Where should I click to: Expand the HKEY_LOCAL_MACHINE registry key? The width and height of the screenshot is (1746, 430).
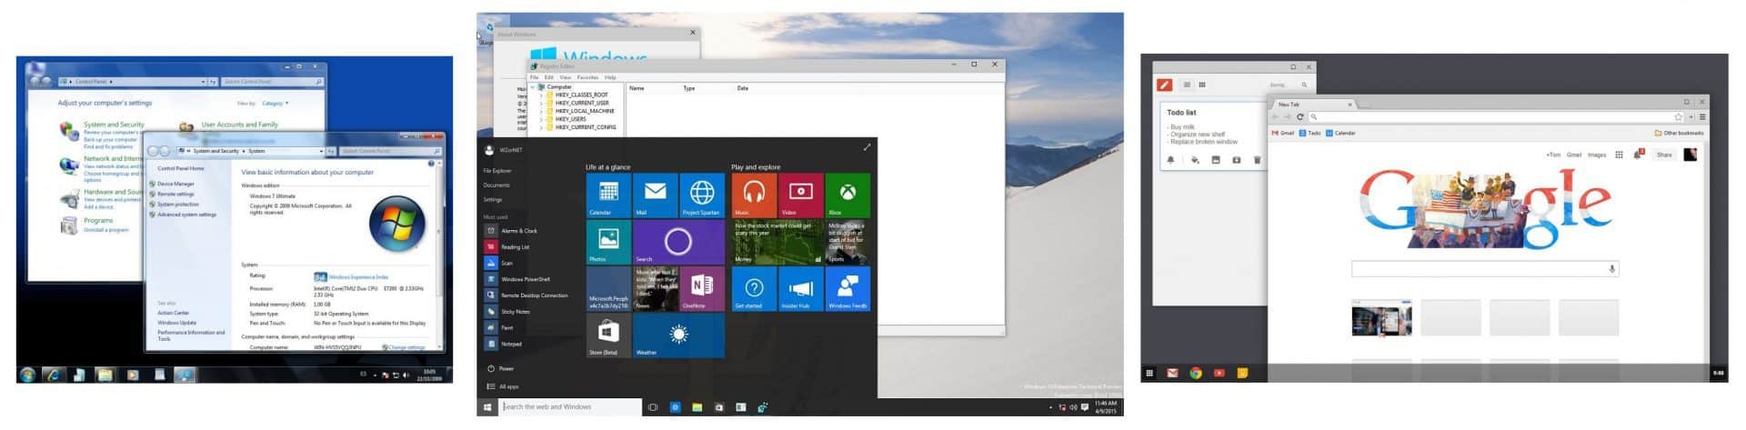pos(541,111)
